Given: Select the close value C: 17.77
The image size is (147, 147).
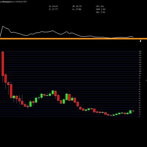Looking at the screenshot, I should pyautogui.click(x=53, y=9).
